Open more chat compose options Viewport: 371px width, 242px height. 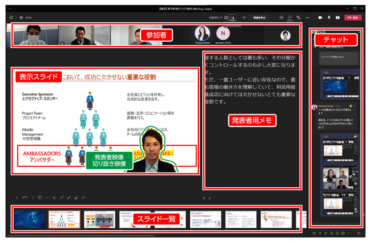click(x=349, y=233)
